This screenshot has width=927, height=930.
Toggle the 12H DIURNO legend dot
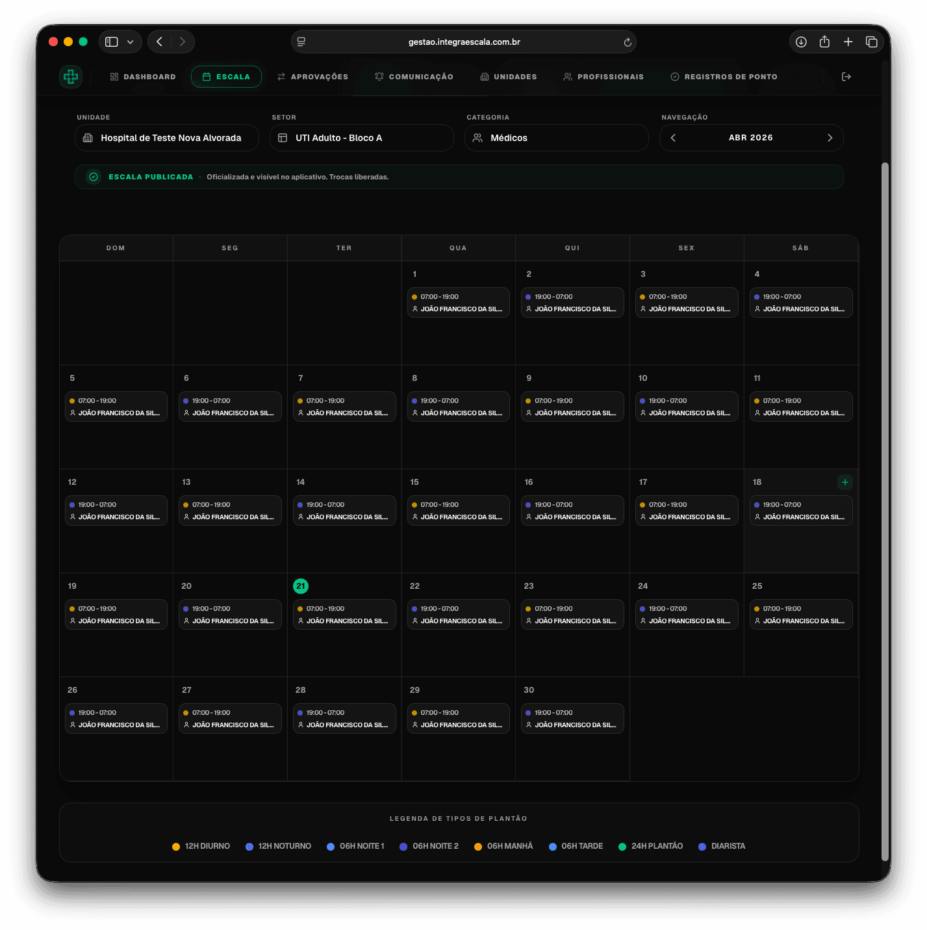click(175, 846)
